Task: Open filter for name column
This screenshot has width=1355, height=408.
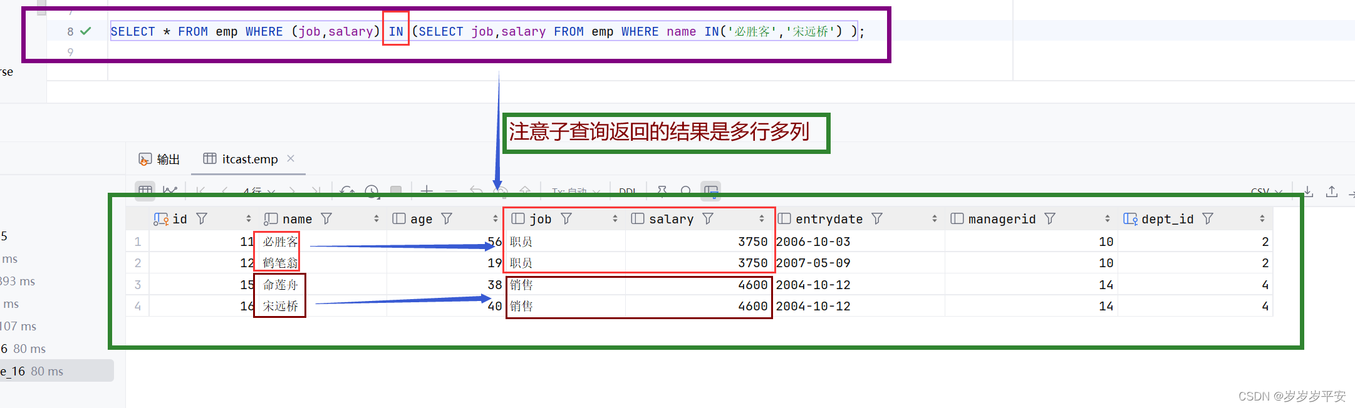Action: pyautogui.click(x=326, y=218)
